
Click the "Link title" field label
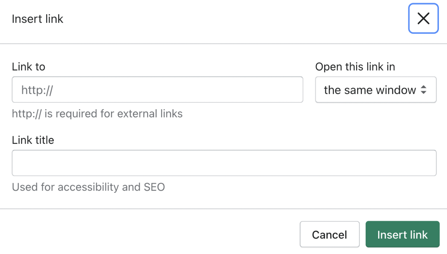(33, 140)
